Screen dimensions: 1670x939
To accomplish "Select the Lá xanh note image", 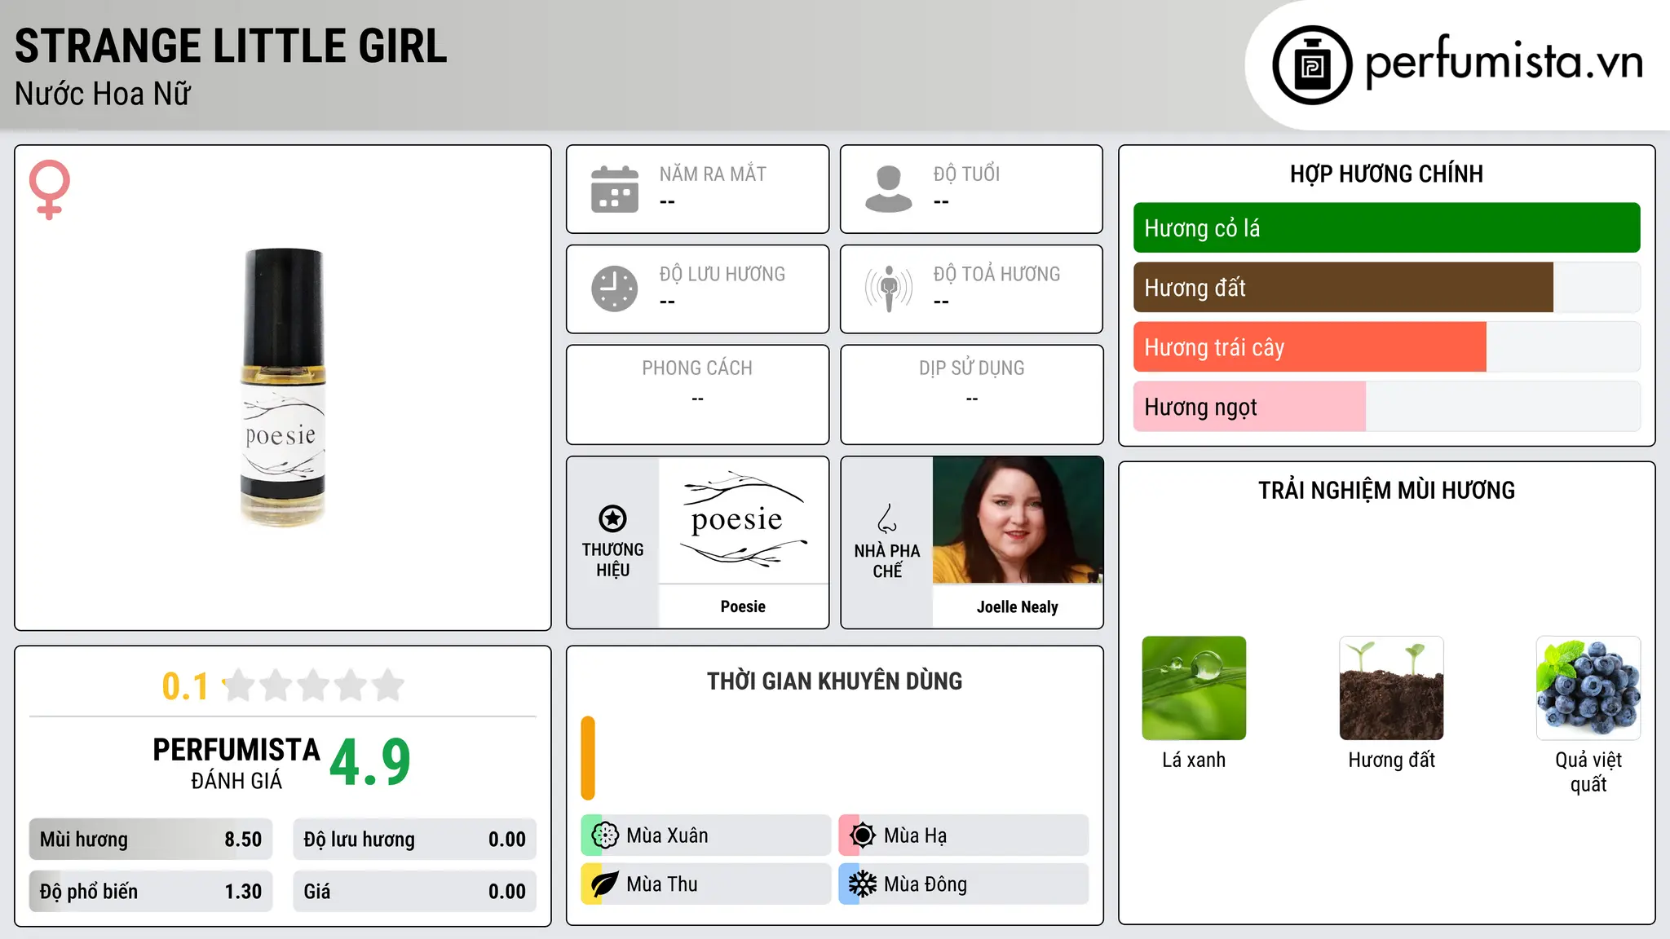I will point(1194,688).
